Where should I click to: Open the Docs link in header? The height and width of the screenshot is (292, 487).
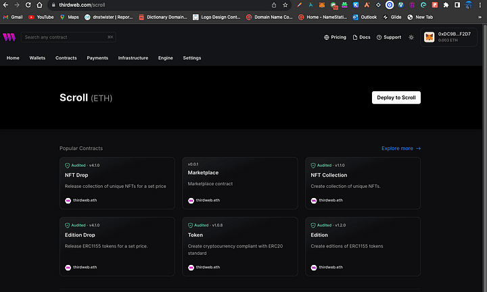362,37
